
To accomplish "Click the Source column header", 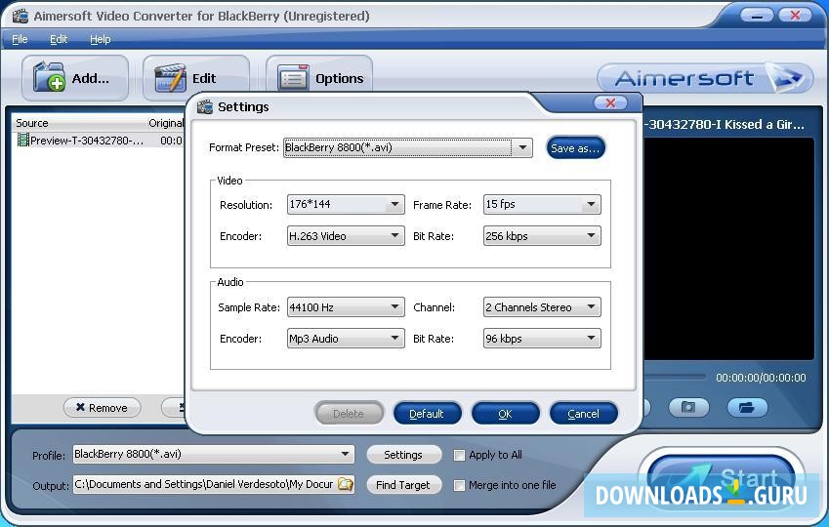I will (79, 123).
